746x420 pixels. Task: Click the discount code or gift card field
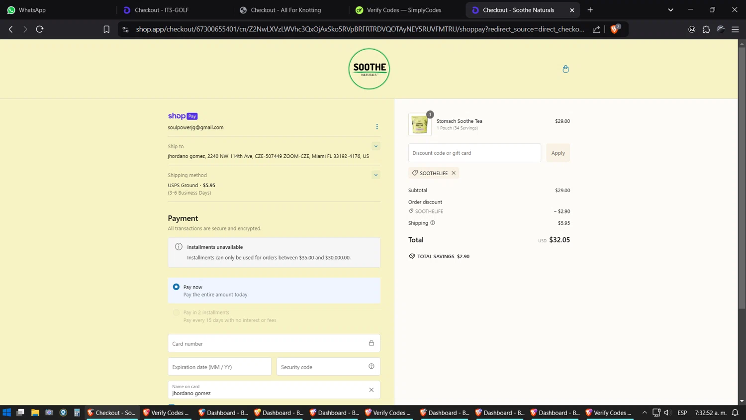[x=474, y=153]
